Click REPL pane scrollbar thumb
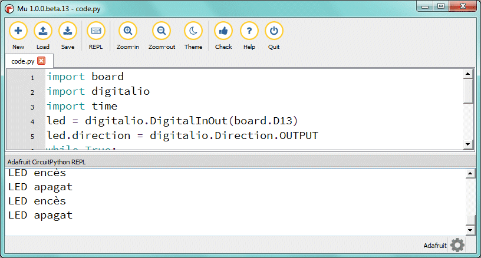Screen dimensions: 481x258 click(470, 220)
